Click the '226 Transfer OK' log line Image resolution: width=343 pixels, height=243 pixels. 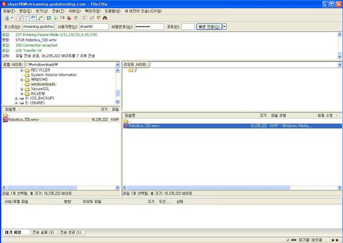click(28, 51)
